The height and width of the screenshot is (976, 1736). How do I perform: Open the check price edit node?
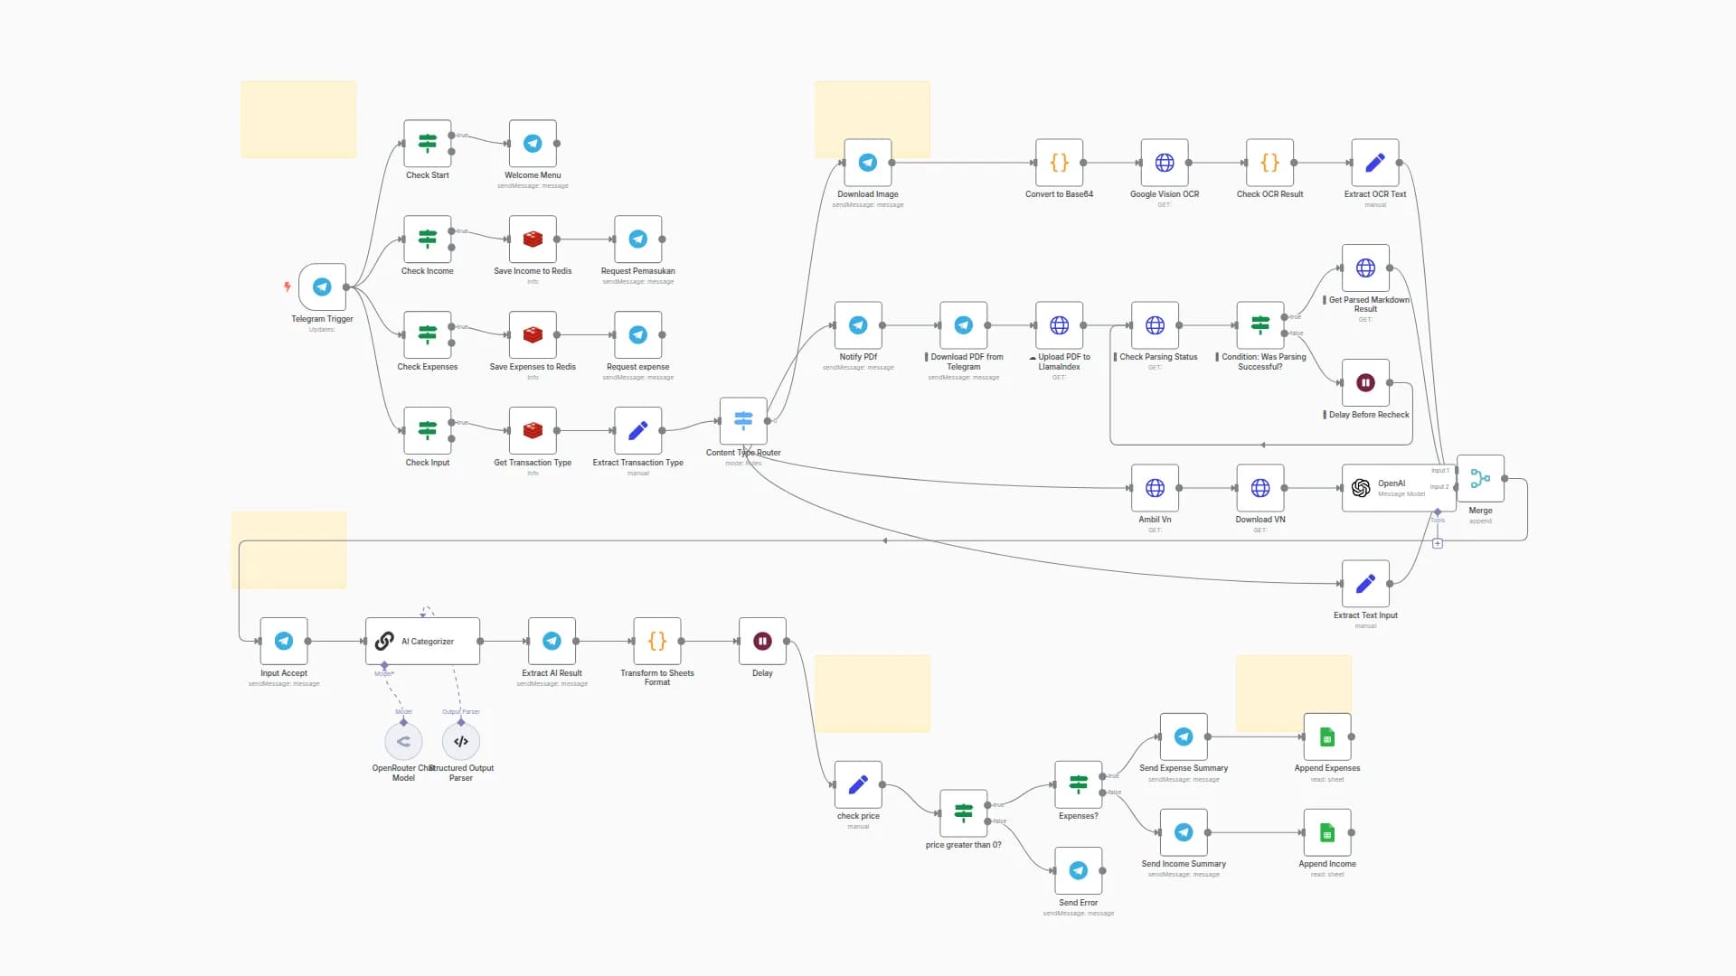point(858,784)
